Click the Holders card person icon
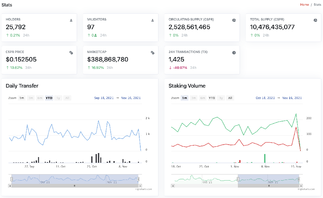Screen dimensions: 323x198 [x=71, y=20]
